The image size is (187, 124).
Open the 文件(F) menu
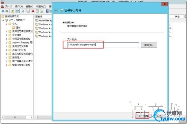[x=9, y=6]
